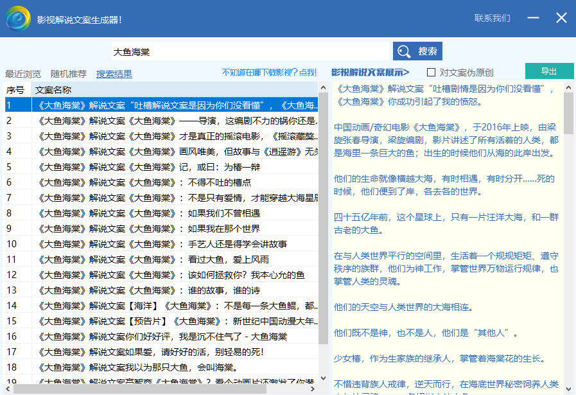Select row 12 该如何拯救你?我本心允的鱼
This screenshot has height=395, width=576.
click(x=161, y=275)
